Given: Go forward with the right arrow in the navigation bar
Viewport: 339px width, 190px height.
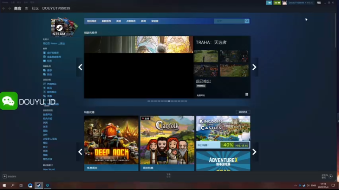Looking at the screenshot, I should pos(9,8).
